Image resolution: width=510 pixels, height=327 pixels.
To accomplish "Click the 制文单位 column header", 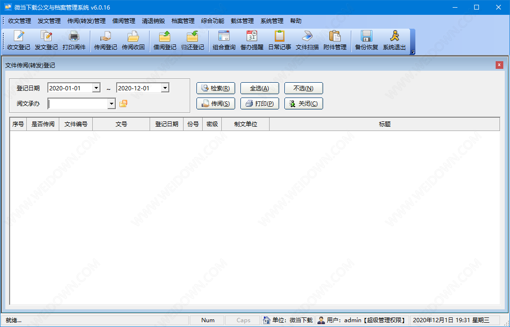I will [246, 124].
